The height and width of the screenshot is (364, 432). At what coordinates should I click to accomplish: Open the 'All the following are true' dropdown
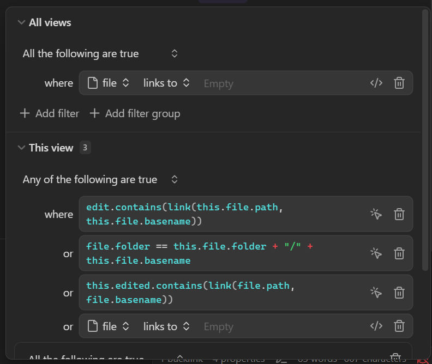pyautogui.click(x=100, y=53)
